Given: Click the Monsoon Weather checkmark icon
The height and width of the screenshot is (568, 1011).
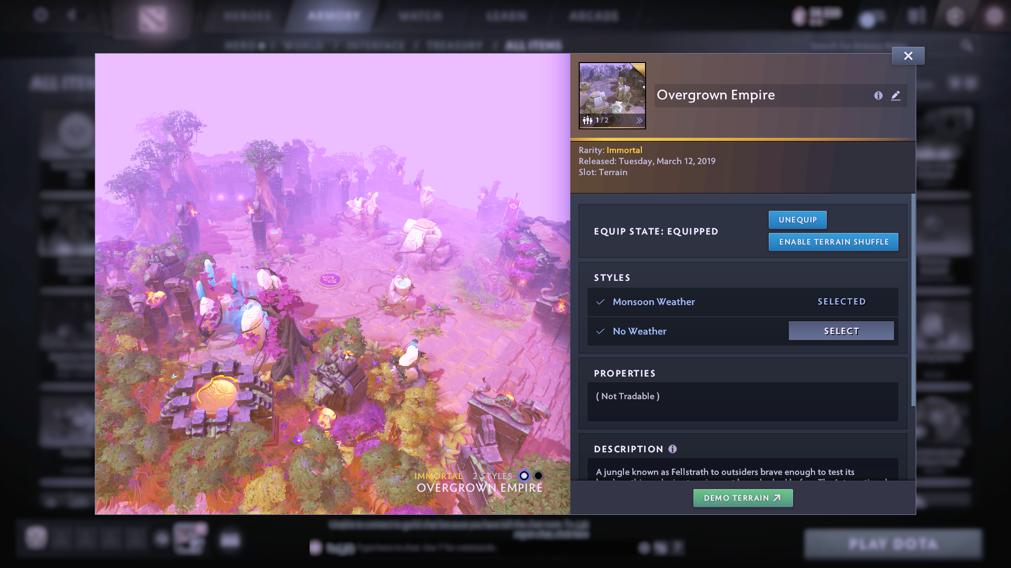Looking at the screenshot, I should click(x=600, y=302).
